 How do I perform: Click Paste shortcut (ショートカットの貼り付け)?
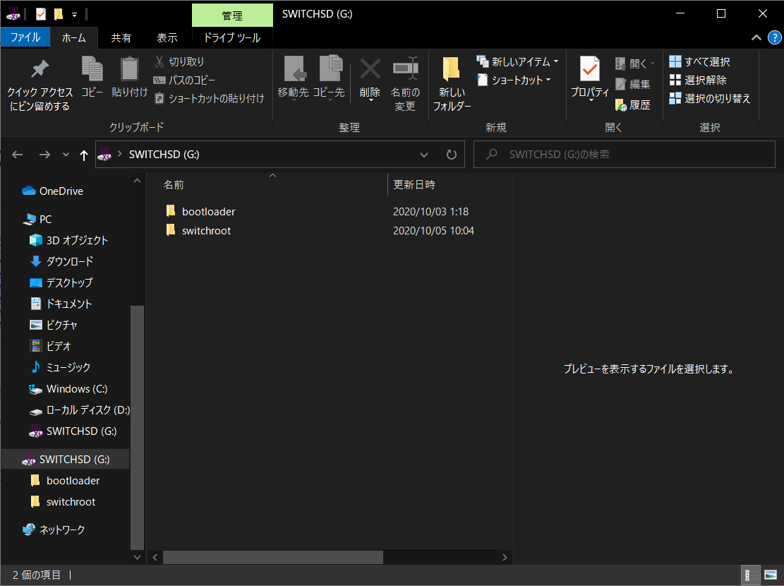(x=209, y=99)
